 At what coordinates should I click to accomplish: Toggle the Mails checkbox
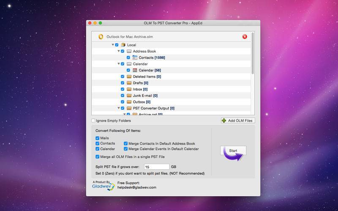tap(98, 138)
